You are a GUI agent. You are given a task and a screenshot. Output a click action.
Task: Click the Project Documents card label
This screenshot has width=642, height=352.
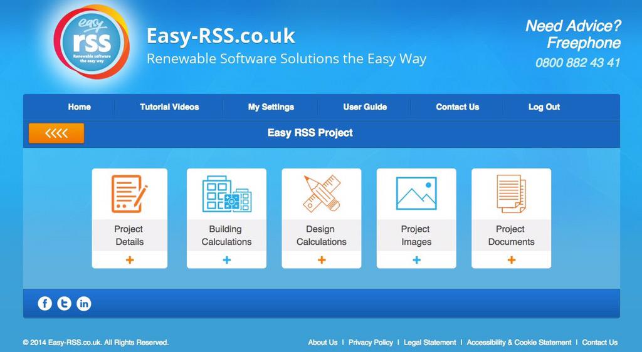point(511,236)
